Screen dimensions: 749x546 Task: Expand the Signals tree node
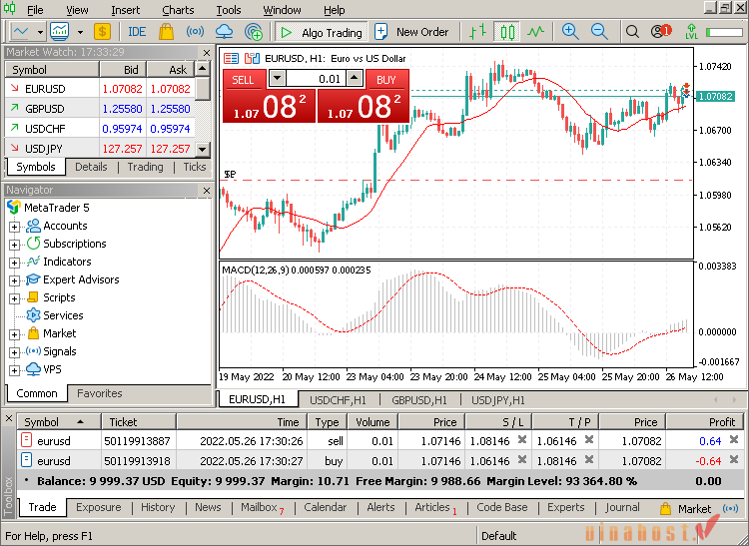coord(14,352)
